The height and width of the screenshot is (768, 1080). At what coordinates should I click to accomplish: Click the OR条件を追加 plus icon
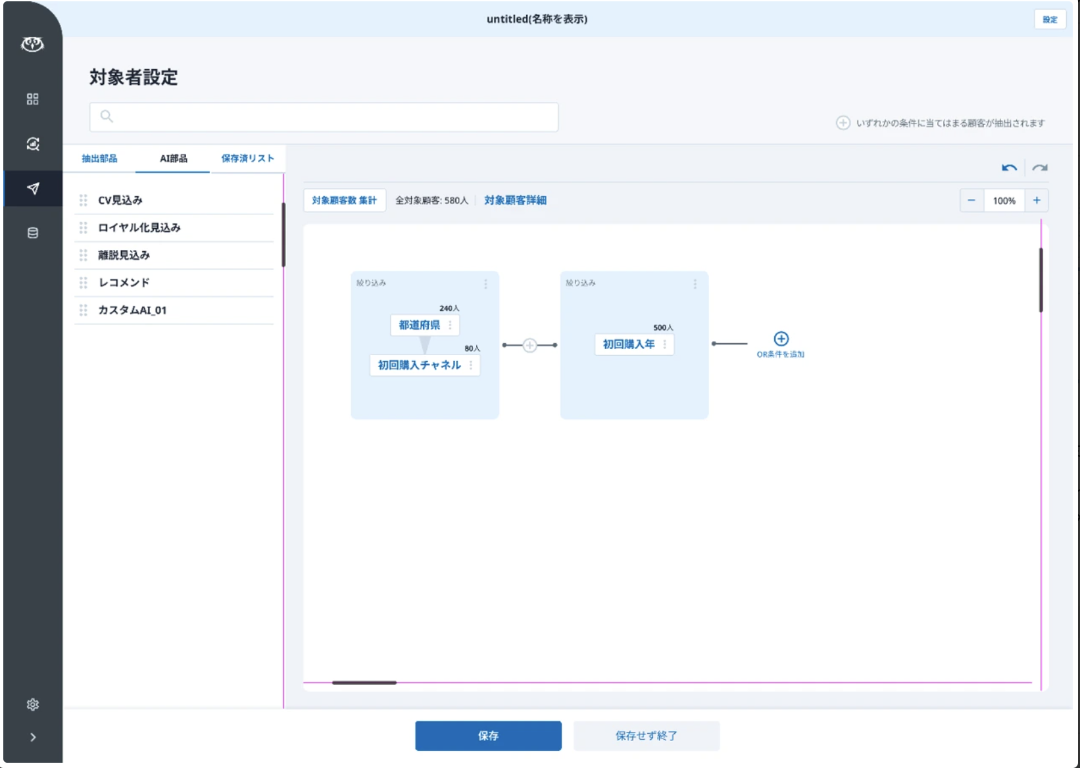tap(781, 339)
